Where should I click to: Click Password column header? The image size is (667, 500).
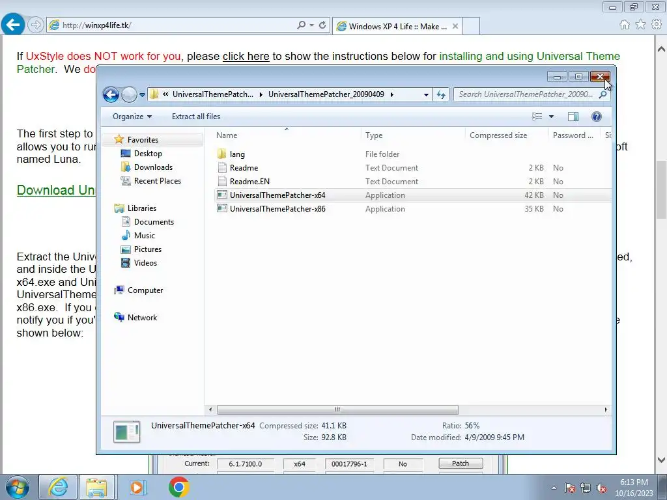point(575,135)
